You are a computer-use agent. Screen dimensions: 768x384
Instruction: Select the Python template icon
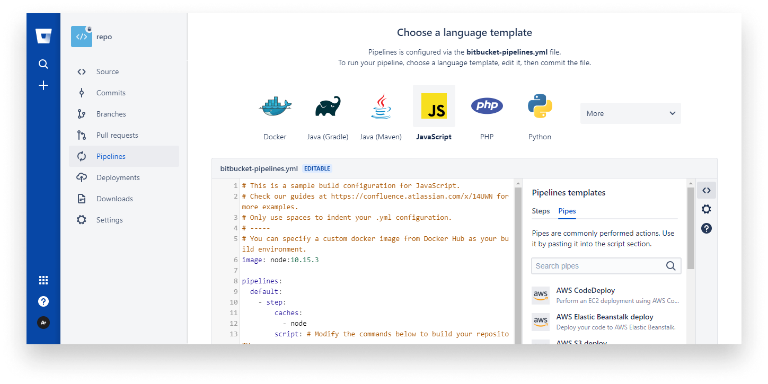pos(540,106)
